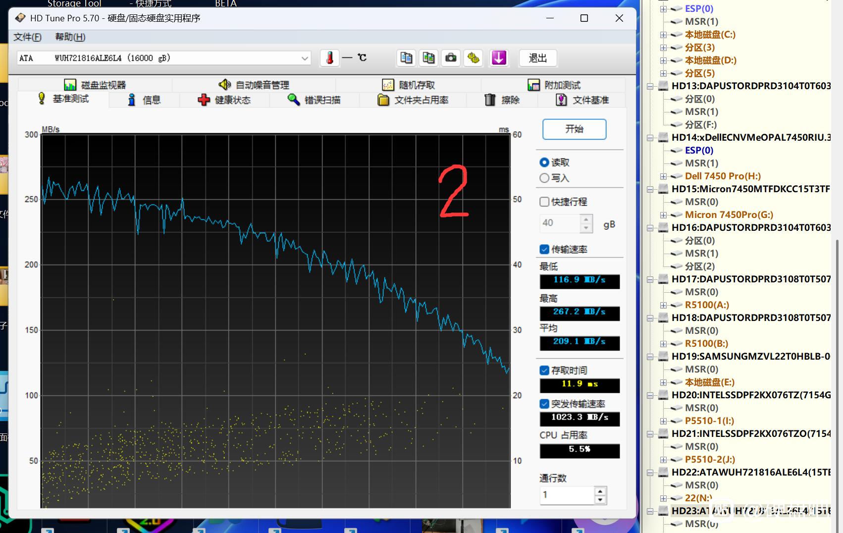Collapse the HD19 SAMSUNG tree node
Image resolution: width=843 pixels, height=533 pixels.
[x=650, y=356]
